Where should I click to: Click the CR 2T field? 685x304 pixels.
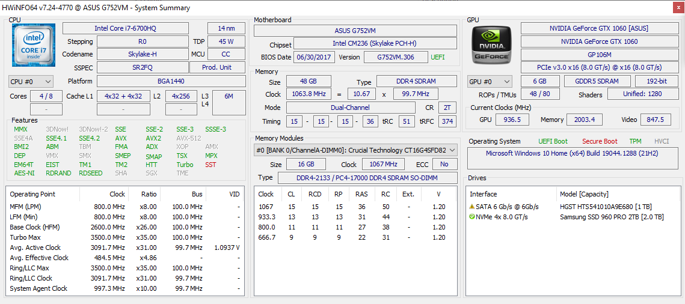(x=446, y=108)
